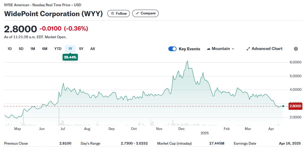Click the green current-price dot on chart
Viewport: 305px width, 147px height.
click(283, 106)
